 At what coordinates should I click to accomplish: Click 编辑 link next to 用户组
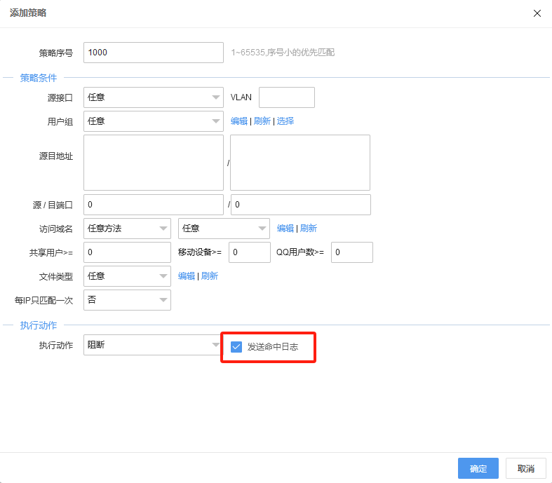[239, 121]
